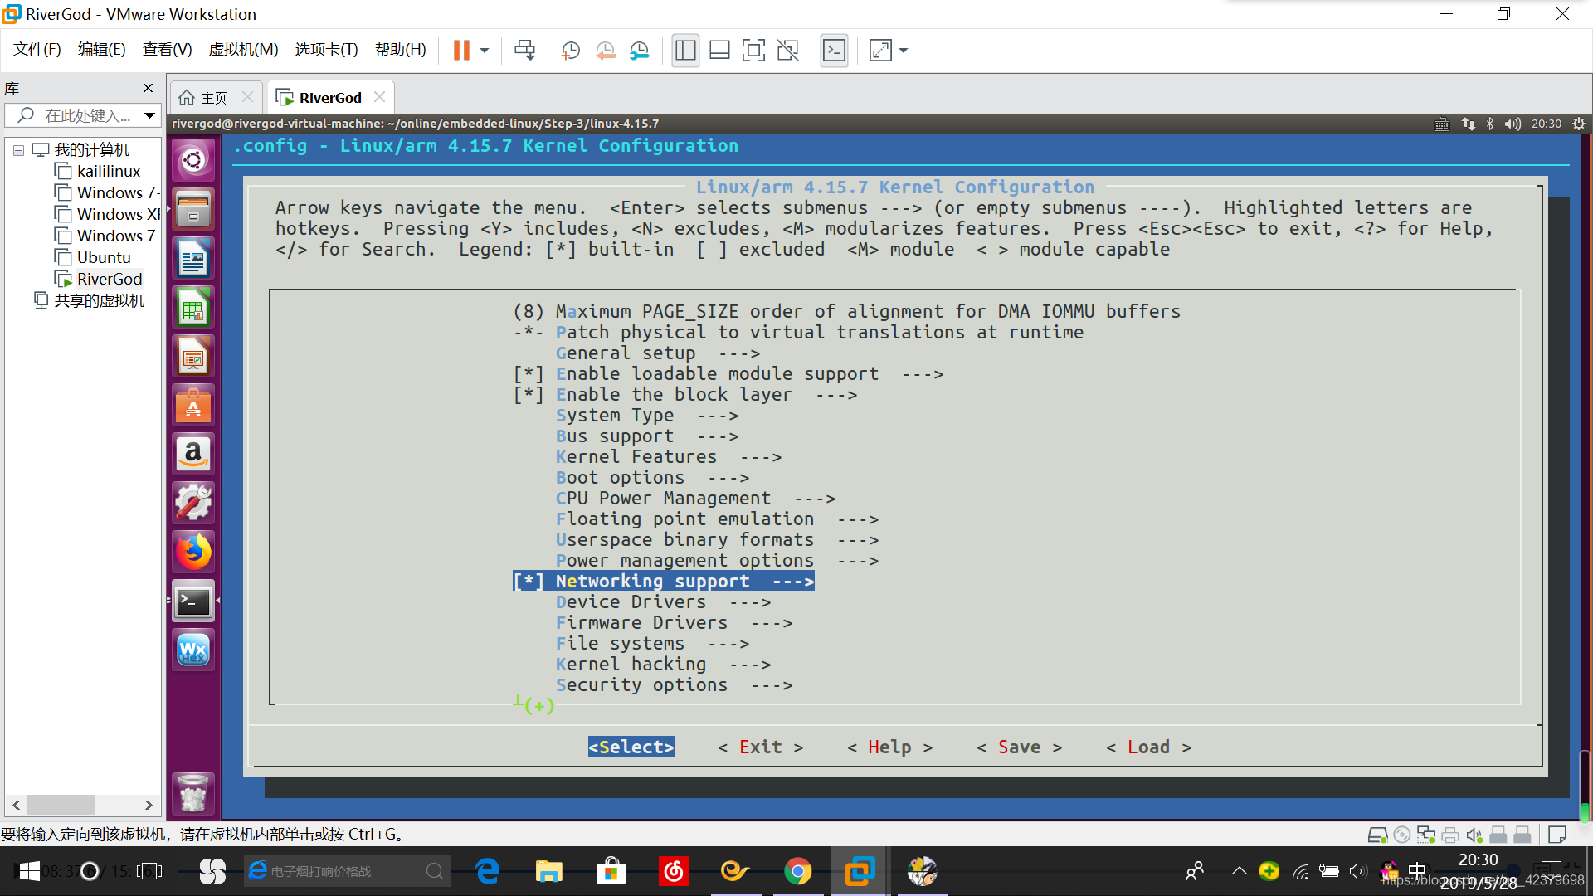Click the Save button
This screenshot has width=1593, height=896.
click(x=1019, y=746)
